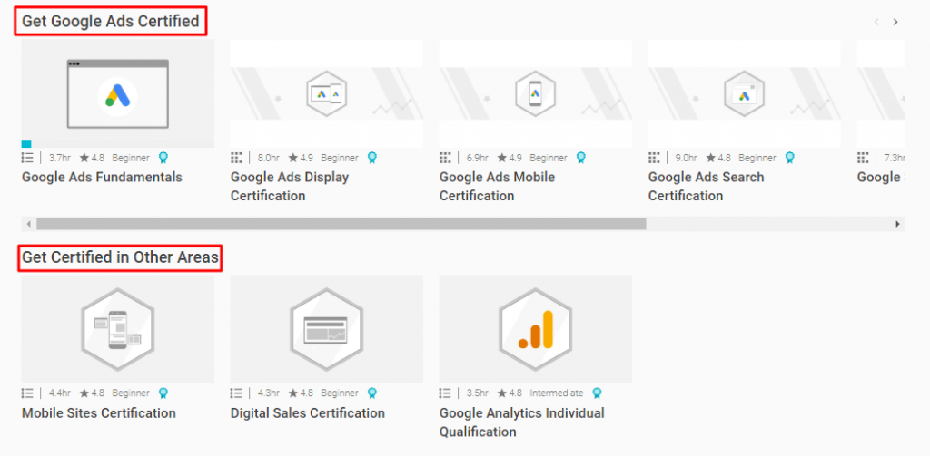Click the 4.3hr duration text
This screenshot has width=930, height=456.
(269, 393)
